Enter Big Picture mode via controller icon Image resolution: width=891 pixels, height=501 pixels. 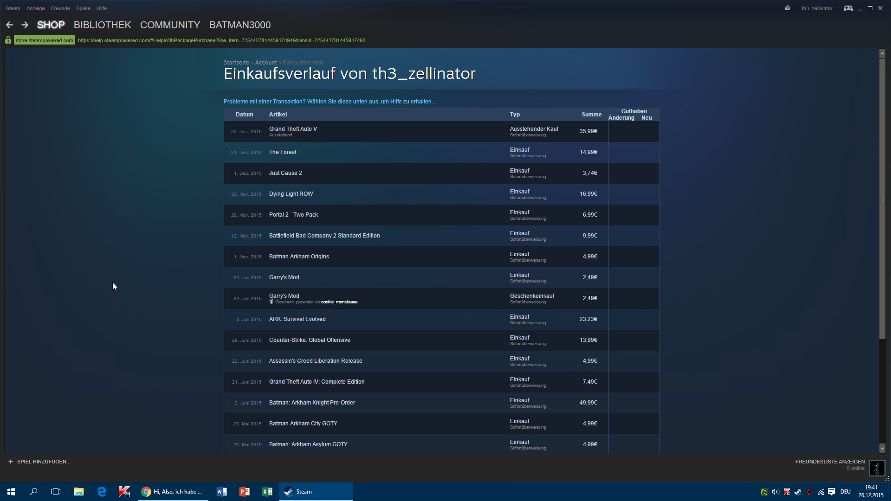point(848,8)
